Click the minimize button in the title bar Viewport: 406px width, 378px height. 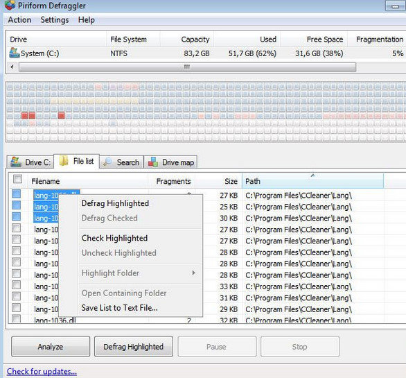click(395, 6)
